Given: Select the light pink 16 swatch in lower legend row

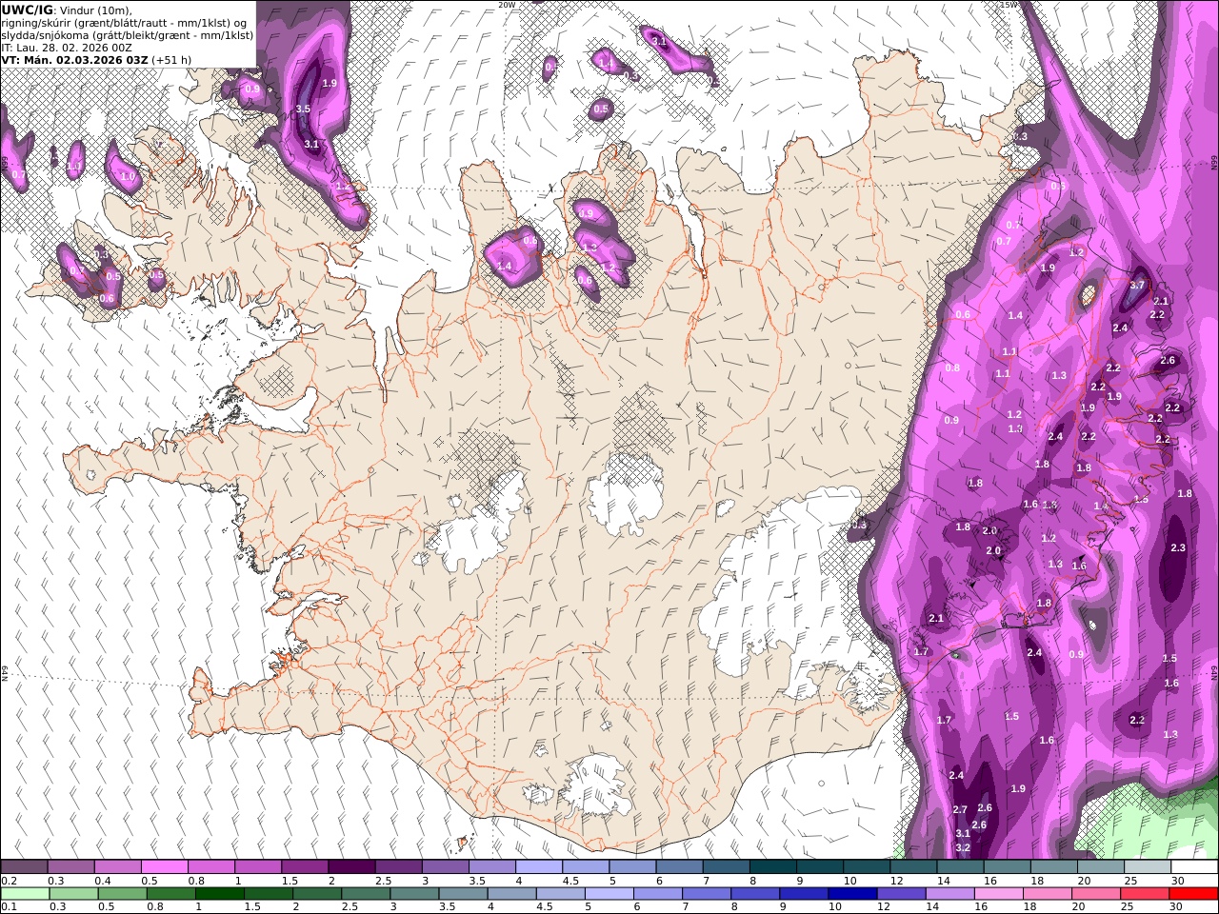Looking at the screenshot, I should pos(999,894).
